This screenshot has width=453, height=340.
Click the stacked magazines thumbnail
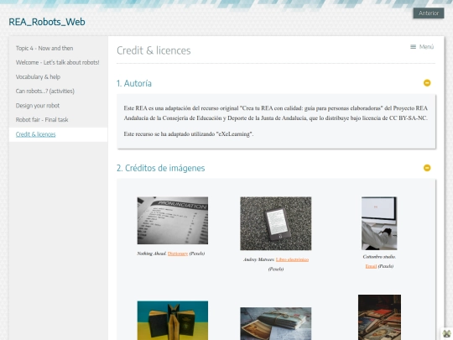tap(379, 317)
